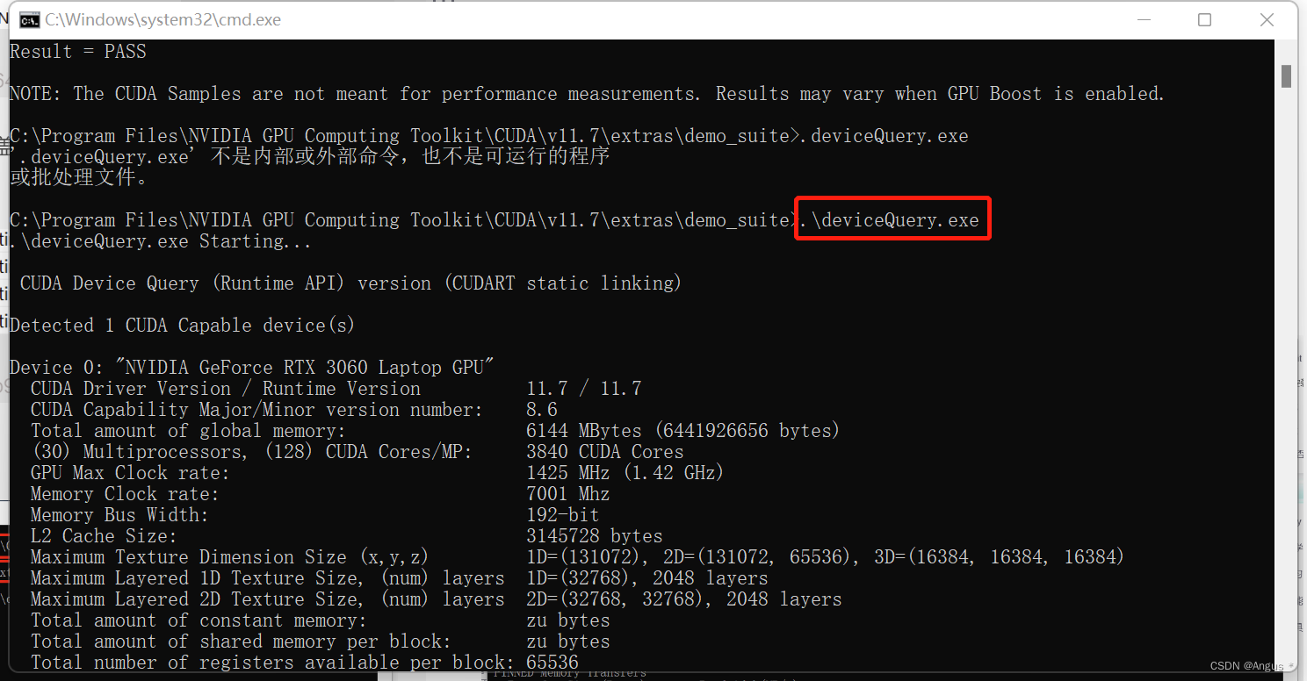Click the 'L2 Cache Size:' label
This screenshot has width=1307, height=681.
click(104, 536)
